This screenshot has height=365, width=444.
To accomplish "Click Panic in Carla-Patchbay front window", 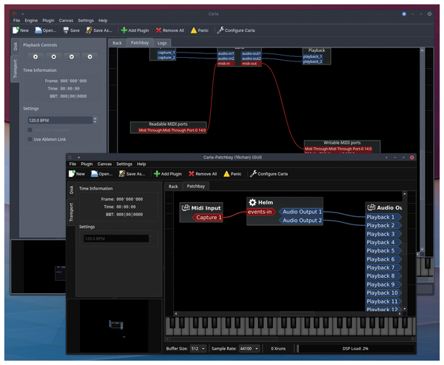I will click(232, 174).
